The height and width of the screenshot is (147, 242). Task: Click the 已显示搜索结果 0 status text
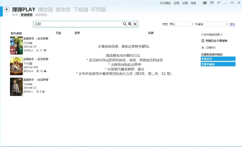pyautogui.click(x=212, y=35)
